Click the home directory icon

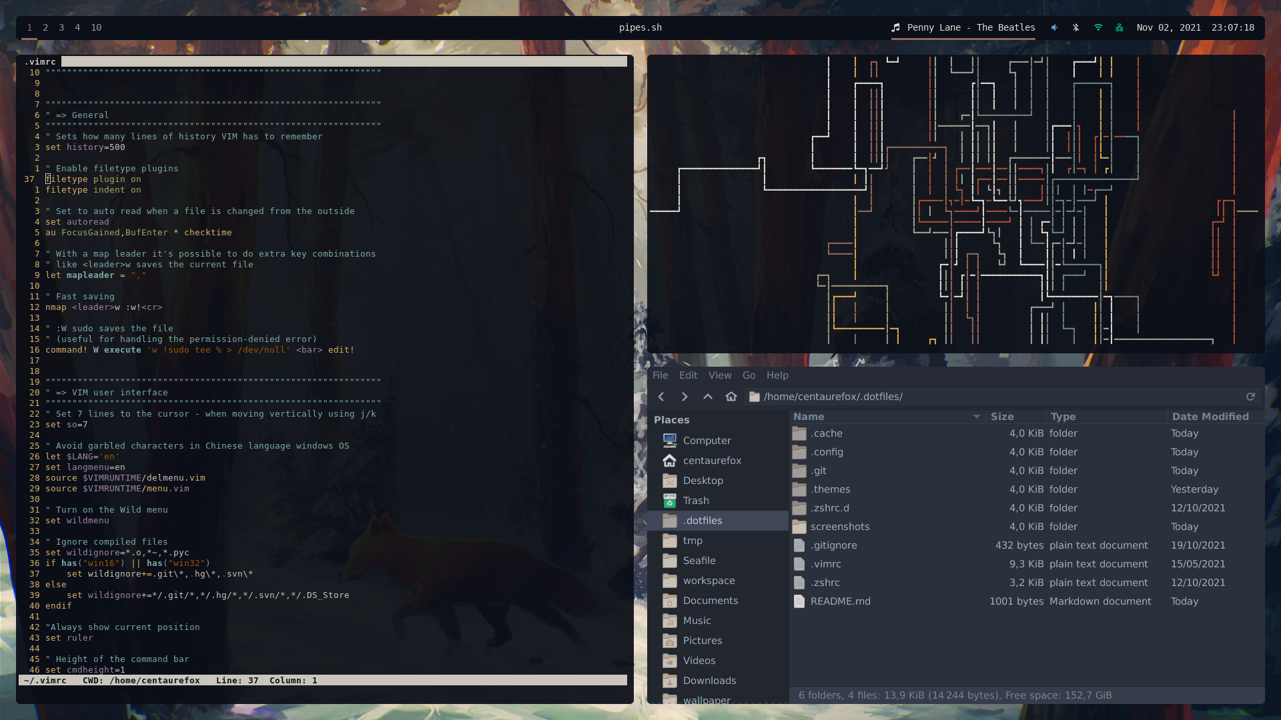pos(731,397)
